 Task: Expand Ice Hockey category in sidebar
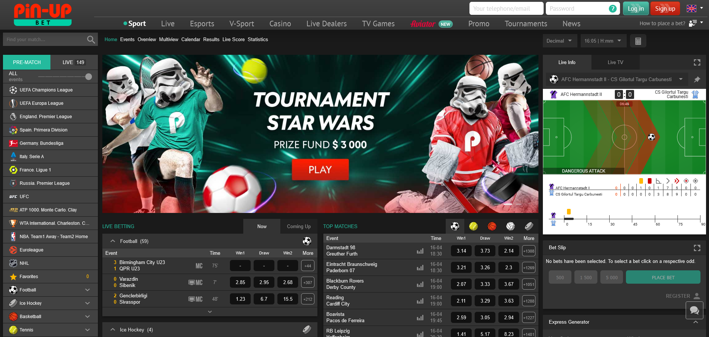coord(88,303)
